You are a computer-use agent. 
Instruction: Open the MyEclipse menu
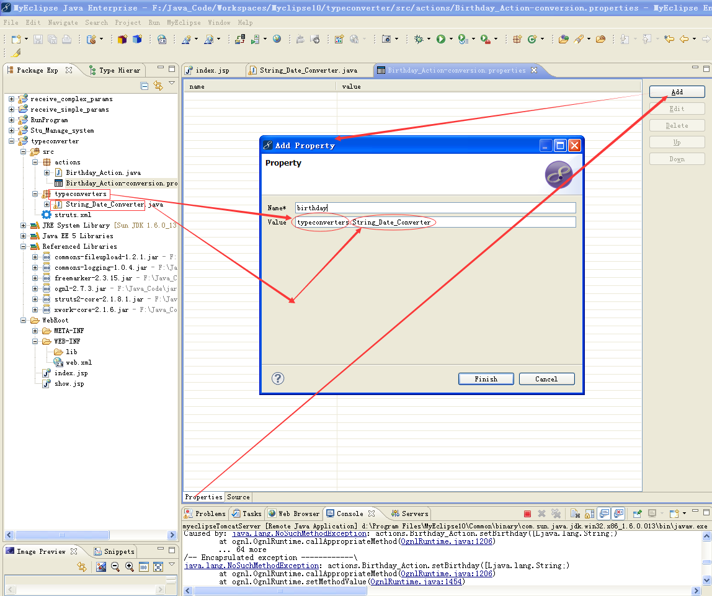(x=184, y=22)
